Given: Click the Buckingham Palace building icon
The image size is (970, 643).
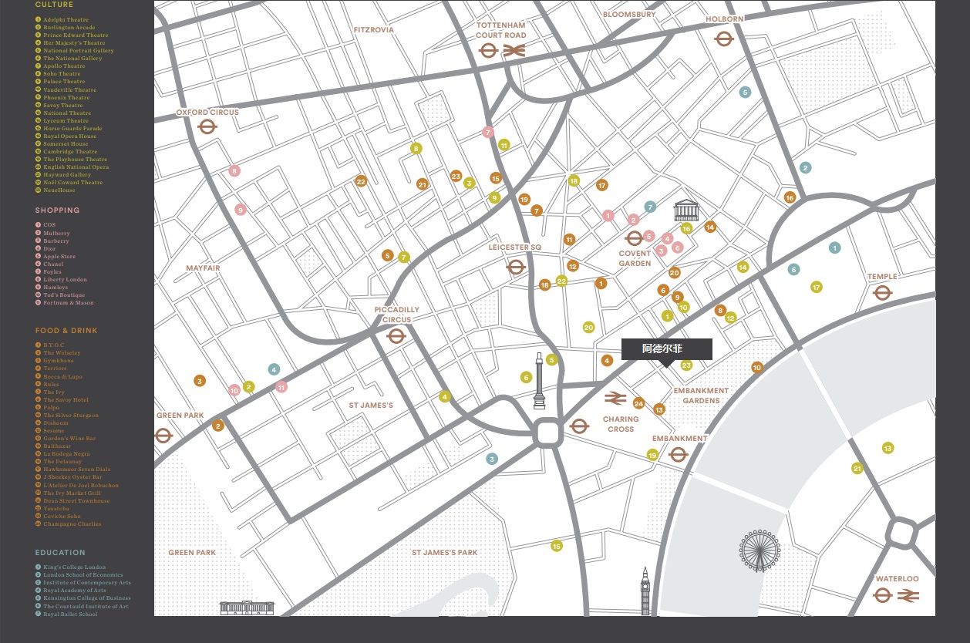Looking at the screenshot, I should click(x=248, y=608).
